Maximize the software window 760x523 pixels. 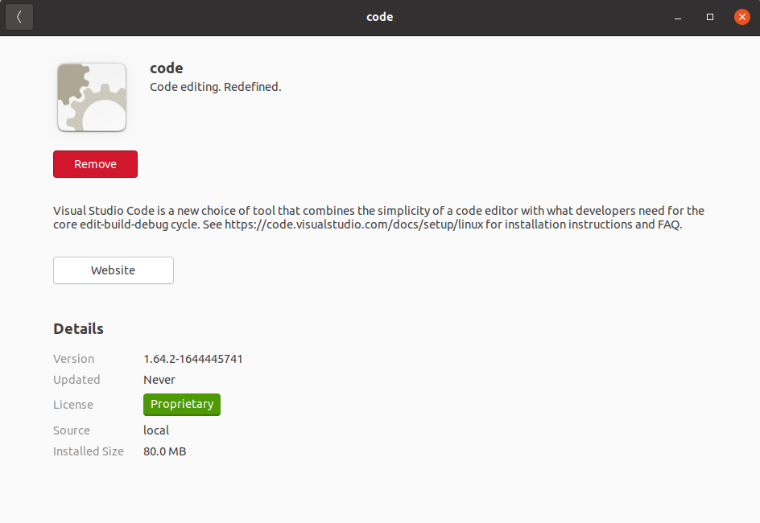coord(710,17)
